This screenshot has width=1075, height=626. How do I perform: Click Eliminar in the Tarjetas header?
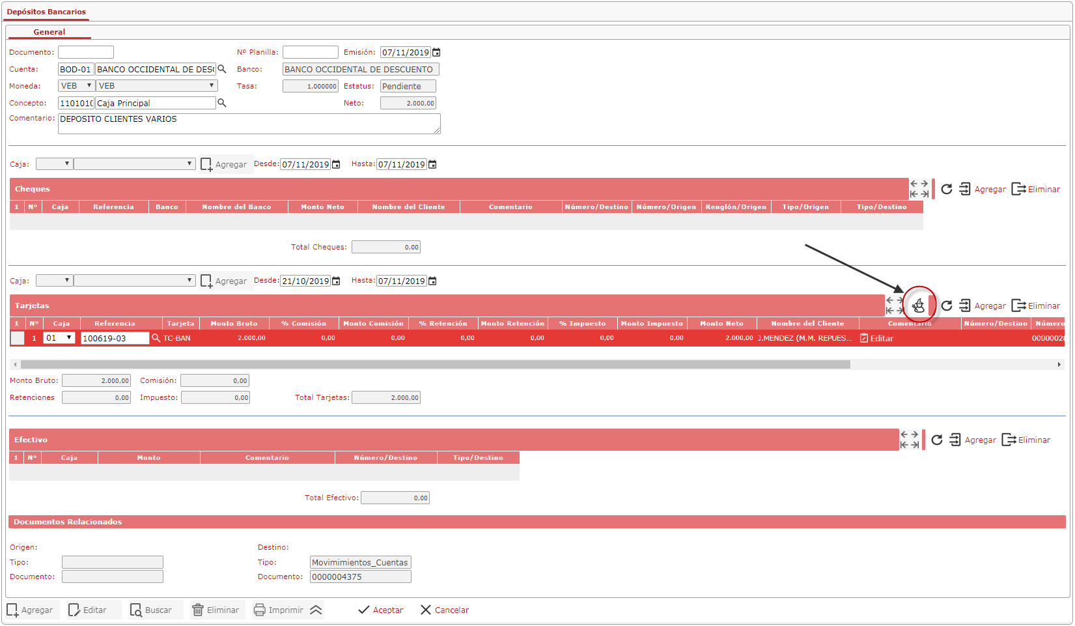coord(1036,306)
